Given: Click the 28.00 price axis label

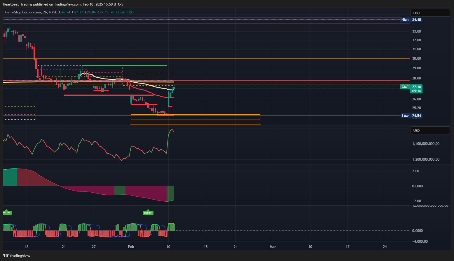Looking at the screenshot, I should click(416, 78).
